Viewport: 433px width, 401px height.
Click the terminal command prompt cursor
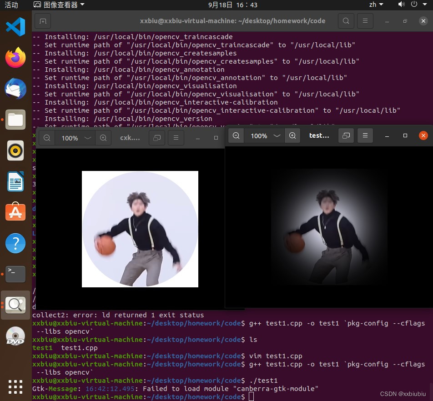pos(251,396)
